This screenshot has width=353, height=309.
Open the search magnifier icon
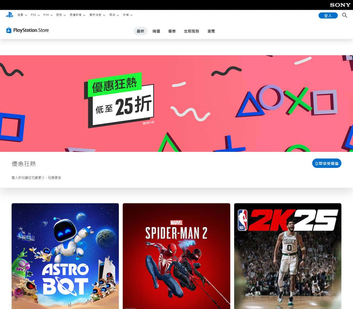[344, 15]
